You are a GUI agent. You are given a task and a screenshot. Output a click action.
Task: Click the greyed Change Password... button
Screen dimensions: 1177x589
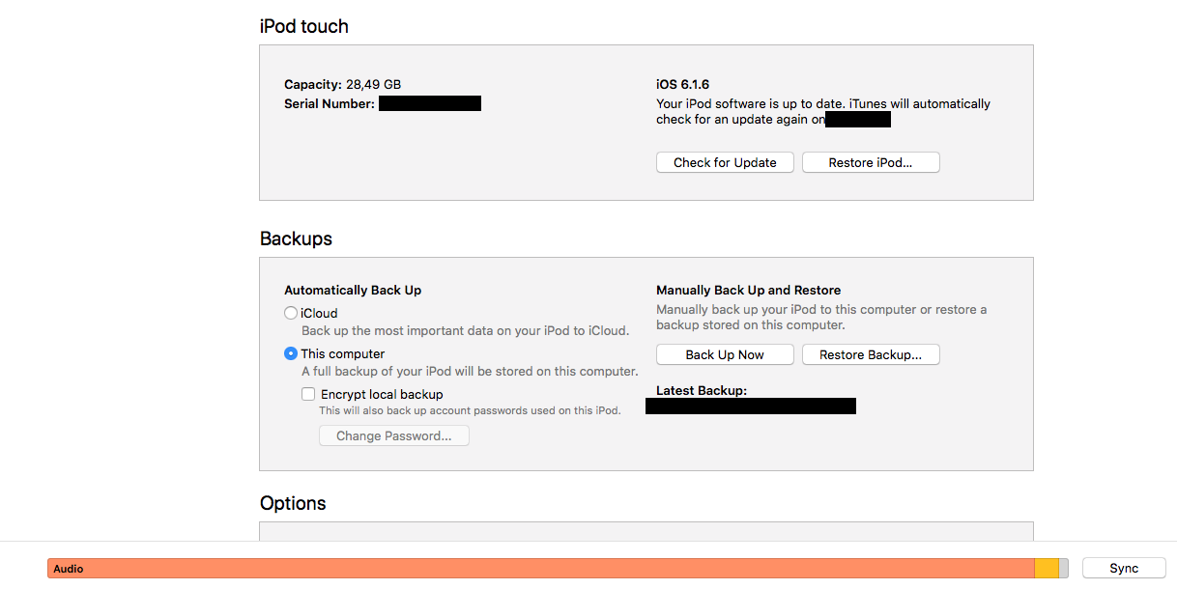394,435
